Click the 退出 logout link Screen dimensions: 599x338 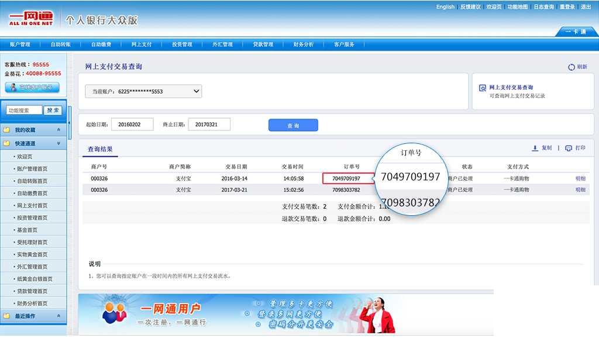tap(585, 6)
